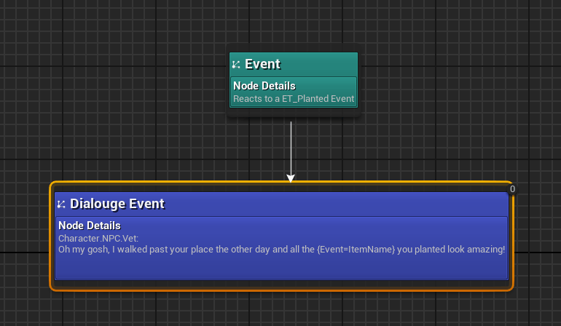Click the execution index badge showing 0
The image size is (561, 326).
tap(512, 189)
